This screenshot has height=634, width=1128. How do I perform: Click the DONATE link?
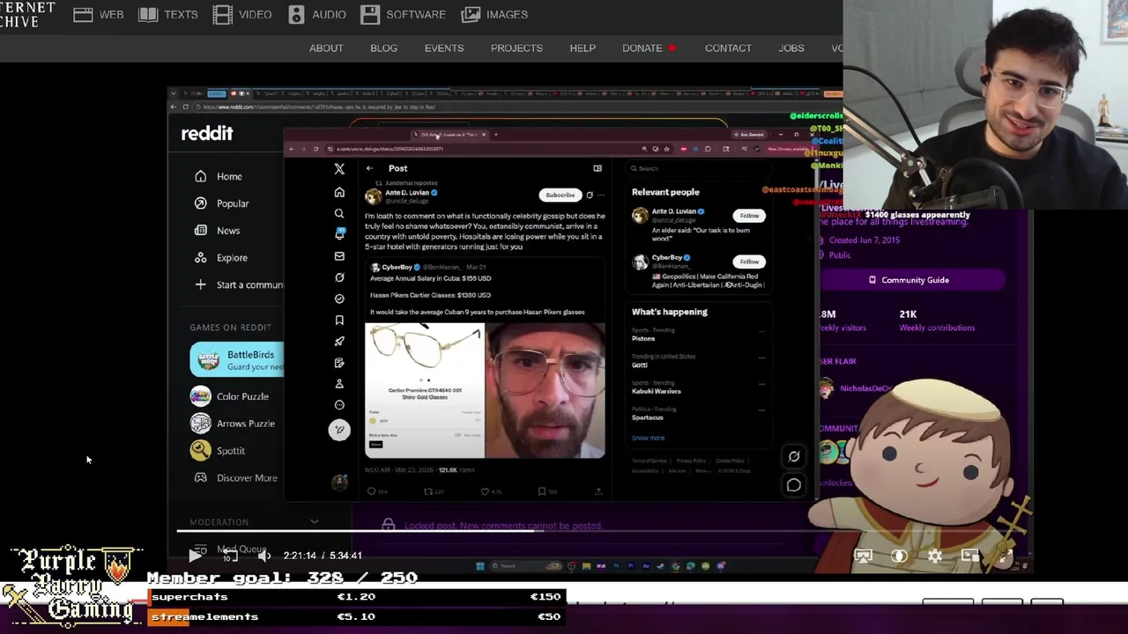click(642, 48)
